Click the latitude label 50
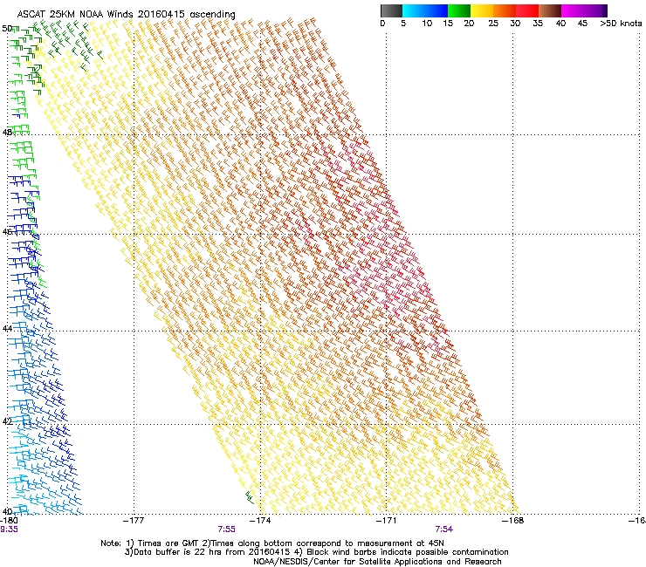 point(7,29)
